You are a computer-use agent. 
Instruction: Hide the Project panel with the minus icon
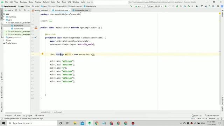click(x=28, y=10)
